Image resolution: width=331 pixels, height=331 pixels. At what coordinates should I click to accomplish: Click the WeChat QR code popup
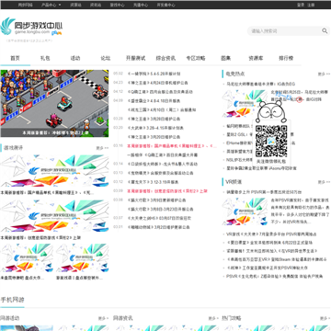coord(271,142)
